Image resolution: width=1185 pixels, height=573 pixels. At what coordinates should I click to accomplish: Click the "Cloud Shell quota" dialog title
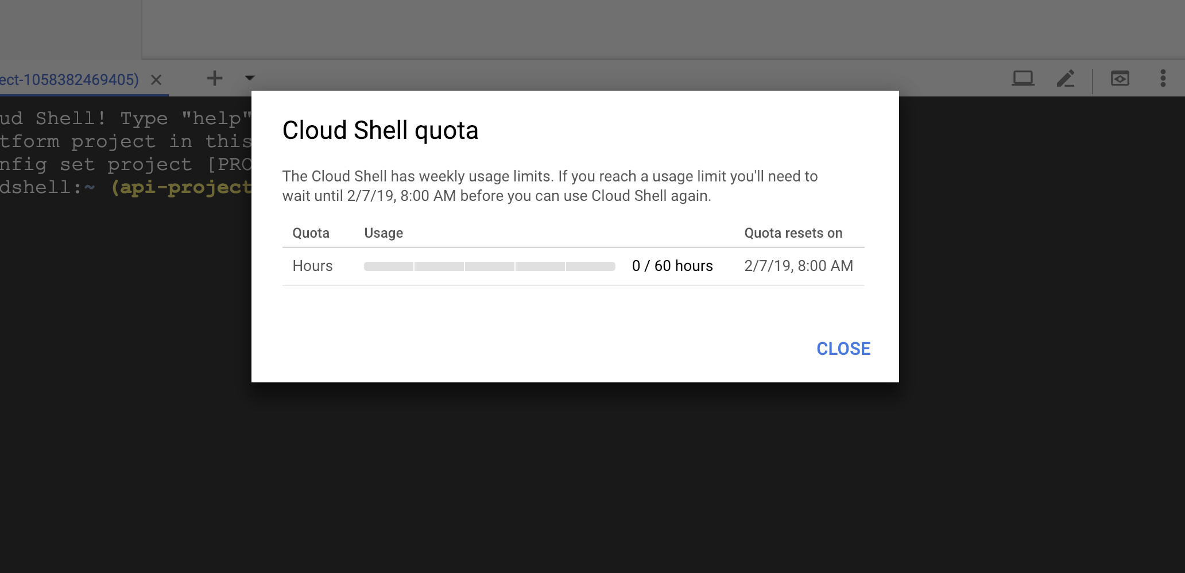coord(380,130)
